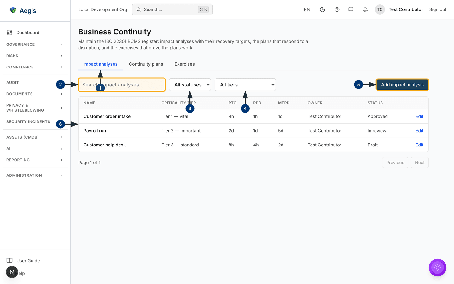454x284 pixels.
Task: Edit the Customer help desk row
Action: [419, 145]
